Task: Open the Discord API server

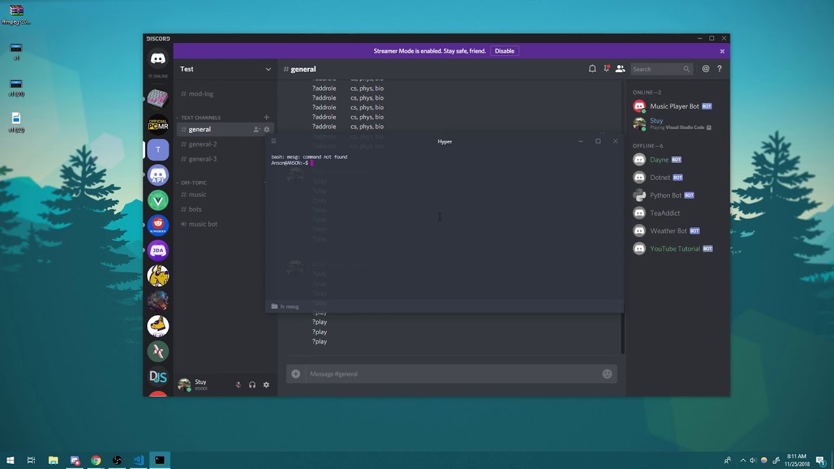Action: (158, 175)
